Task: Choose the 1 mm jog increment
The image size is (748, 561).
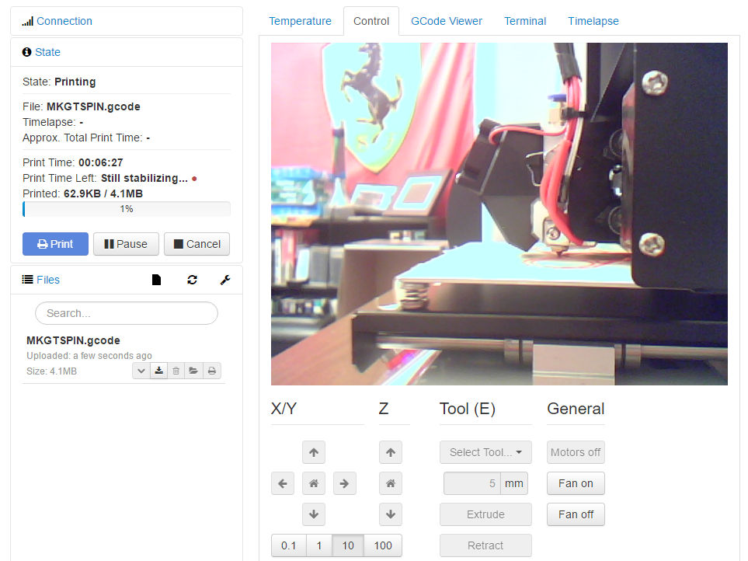Action: pyautogui.click(x=318, y=545)
